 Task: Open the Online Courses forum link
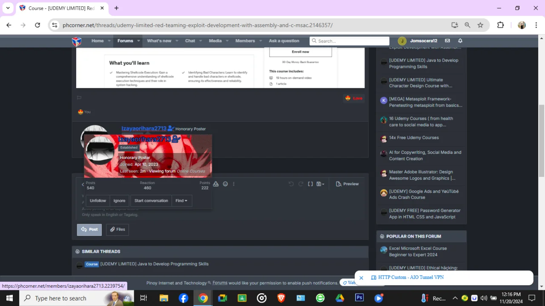[x=191, y=171]
